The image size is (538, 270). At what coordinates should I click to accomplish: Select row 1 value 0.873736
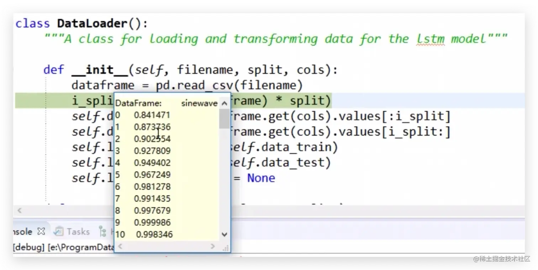pos(152,127)
